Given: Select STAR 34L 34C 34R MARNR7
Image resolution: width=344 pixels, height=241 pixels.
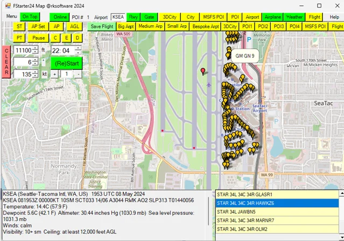Looking at the screenshot, I should [277, 221].
